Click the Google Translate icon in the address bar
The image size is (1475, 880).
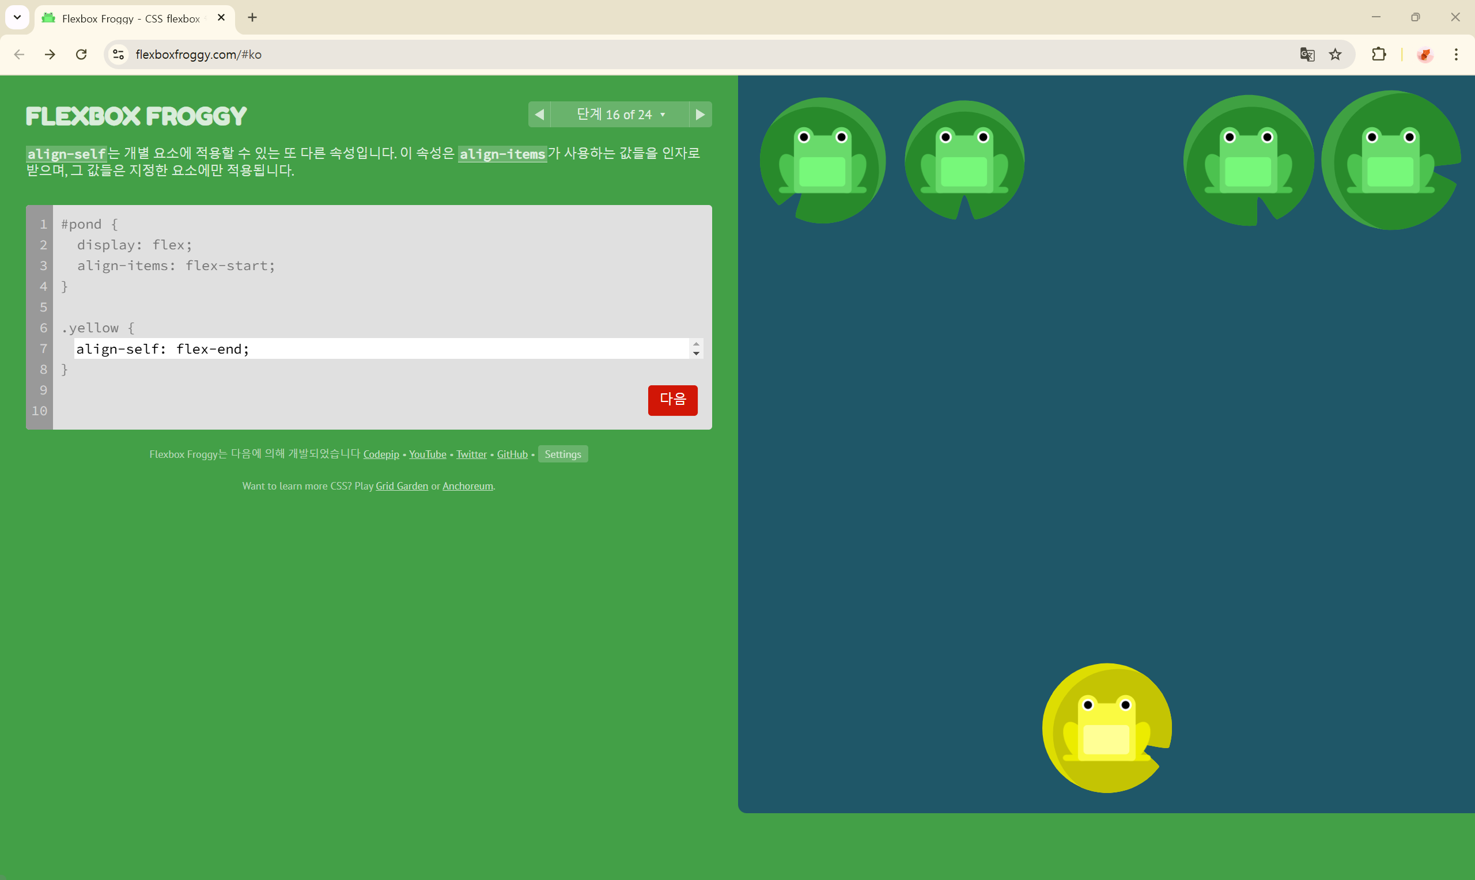click(1307, 55)
